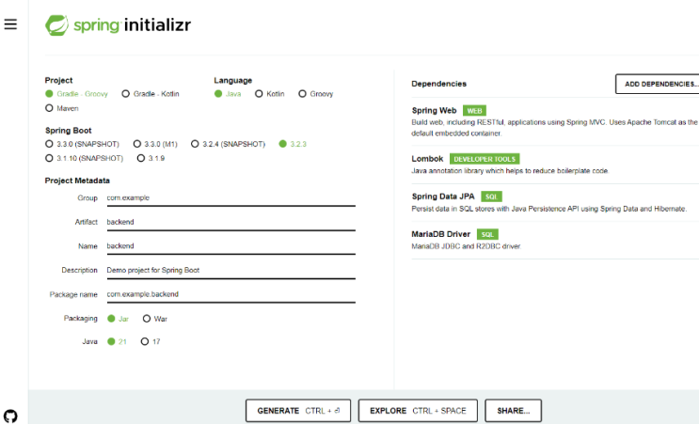Choose Jar packaging
The width and height of the screenshot is (699, 424).
pyautogui.click(x=119, y=319)
